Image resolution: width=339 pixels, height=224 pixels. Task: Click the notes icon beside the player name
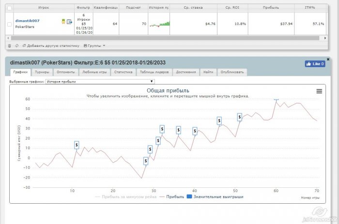point(69,22)
